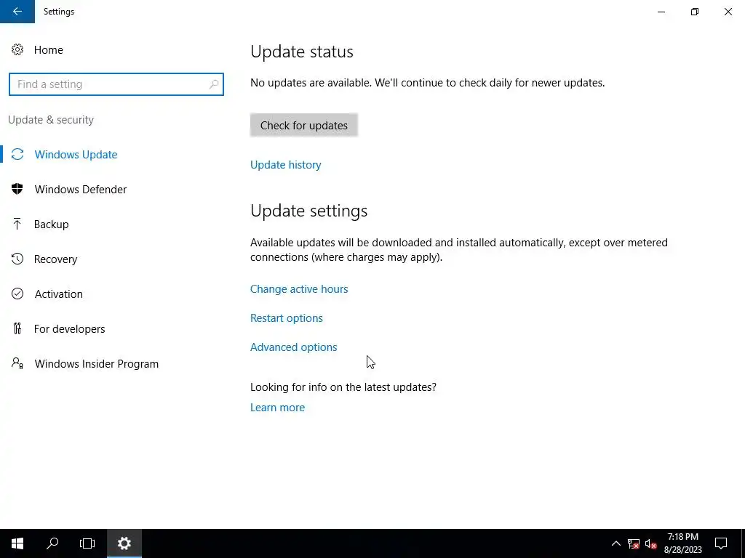The image size is (745, 558).
Task: Open taskbar search magnifier
Action: pyautogui.click(x=52, y=543)
